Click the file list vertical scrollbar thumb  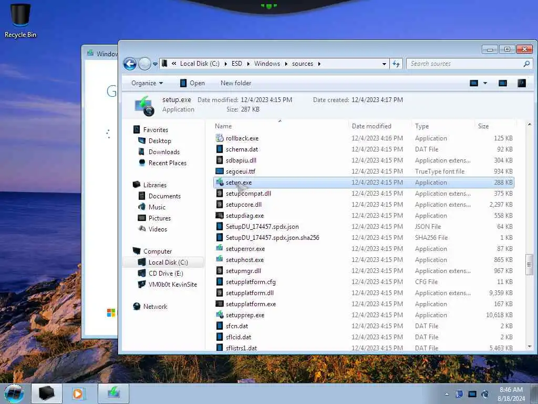point(529,265)
